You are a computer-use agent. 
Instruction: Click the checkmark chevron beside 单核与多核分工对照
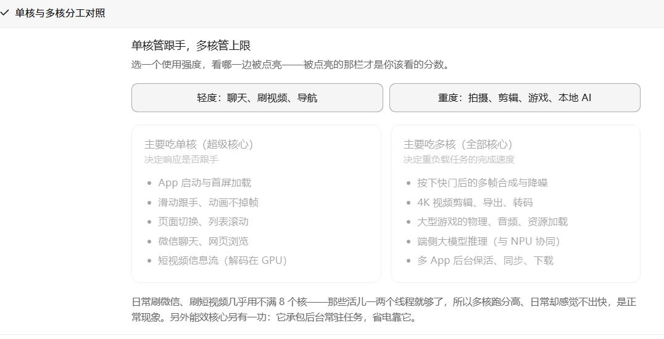pyautogui.click(x=4, y=13)
